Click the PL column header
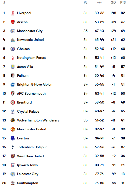Image resolution: width=128 pixels, height=188 pixels. pos(85,2)
